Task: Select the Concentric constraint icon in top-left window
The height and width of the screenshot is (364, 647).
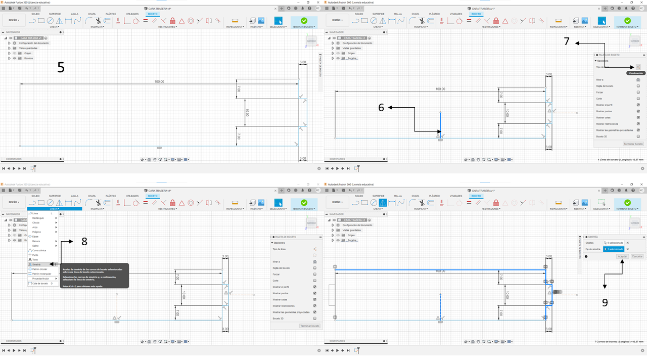Action: click(x=191, y=21)
